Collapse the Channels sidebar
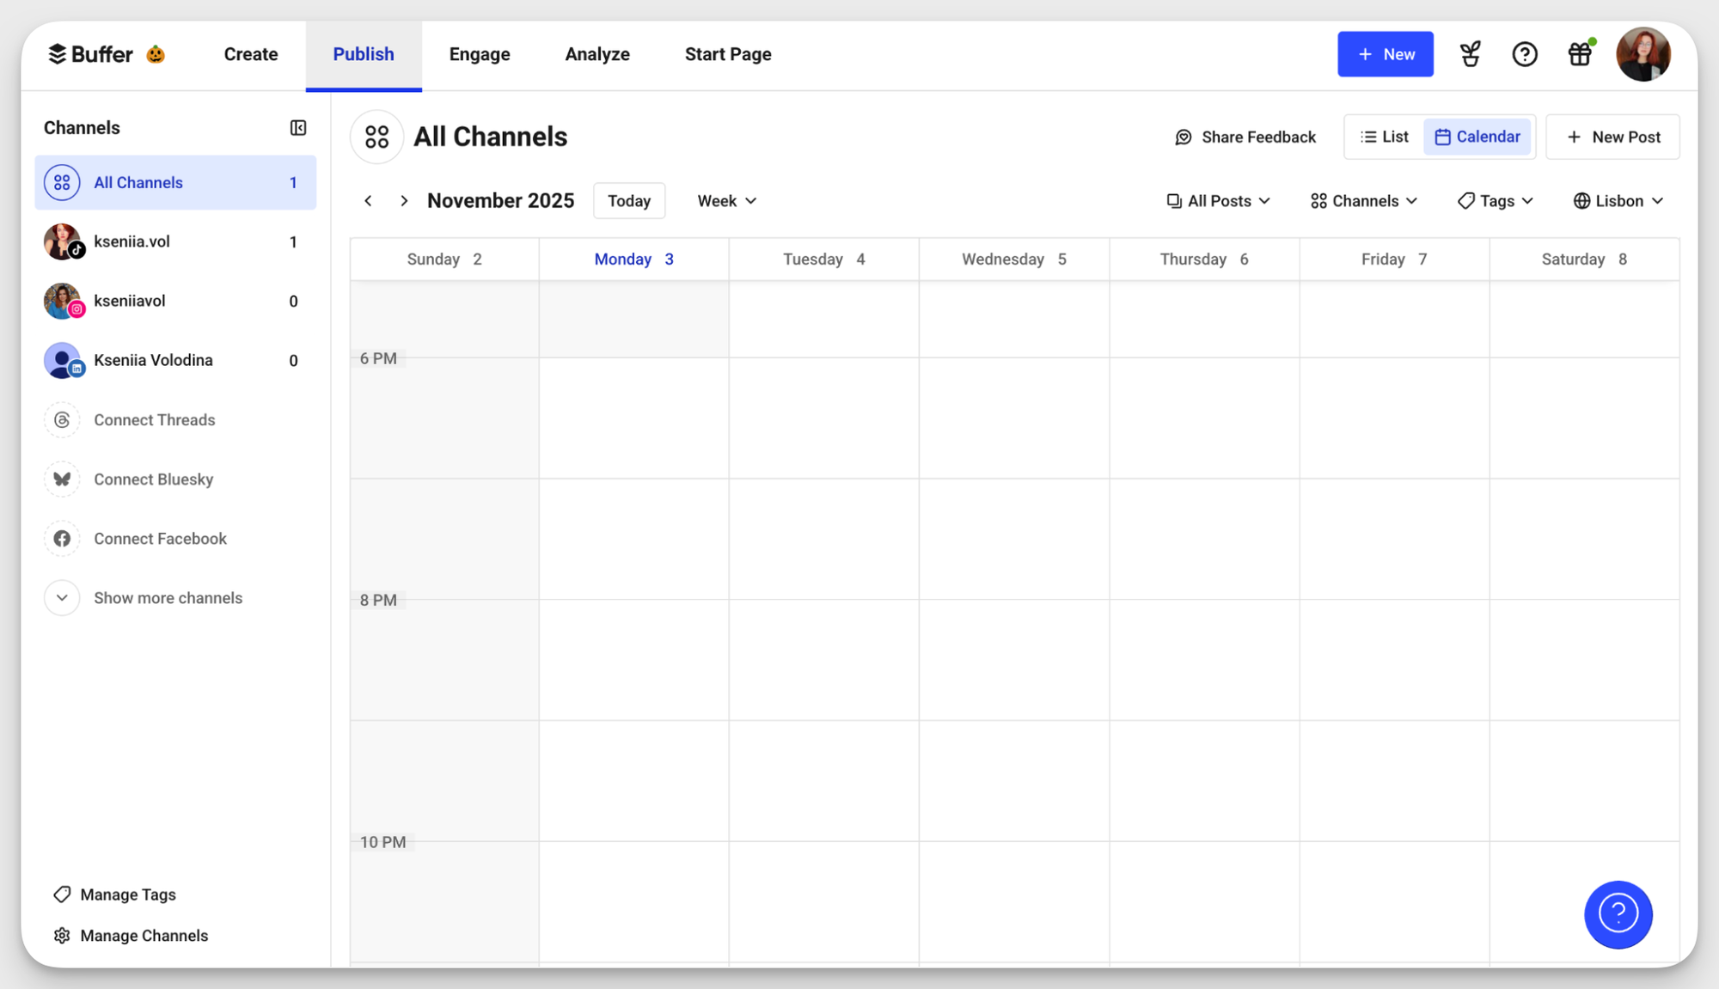This screenshot has width=1719, height=989. (298, 127)
